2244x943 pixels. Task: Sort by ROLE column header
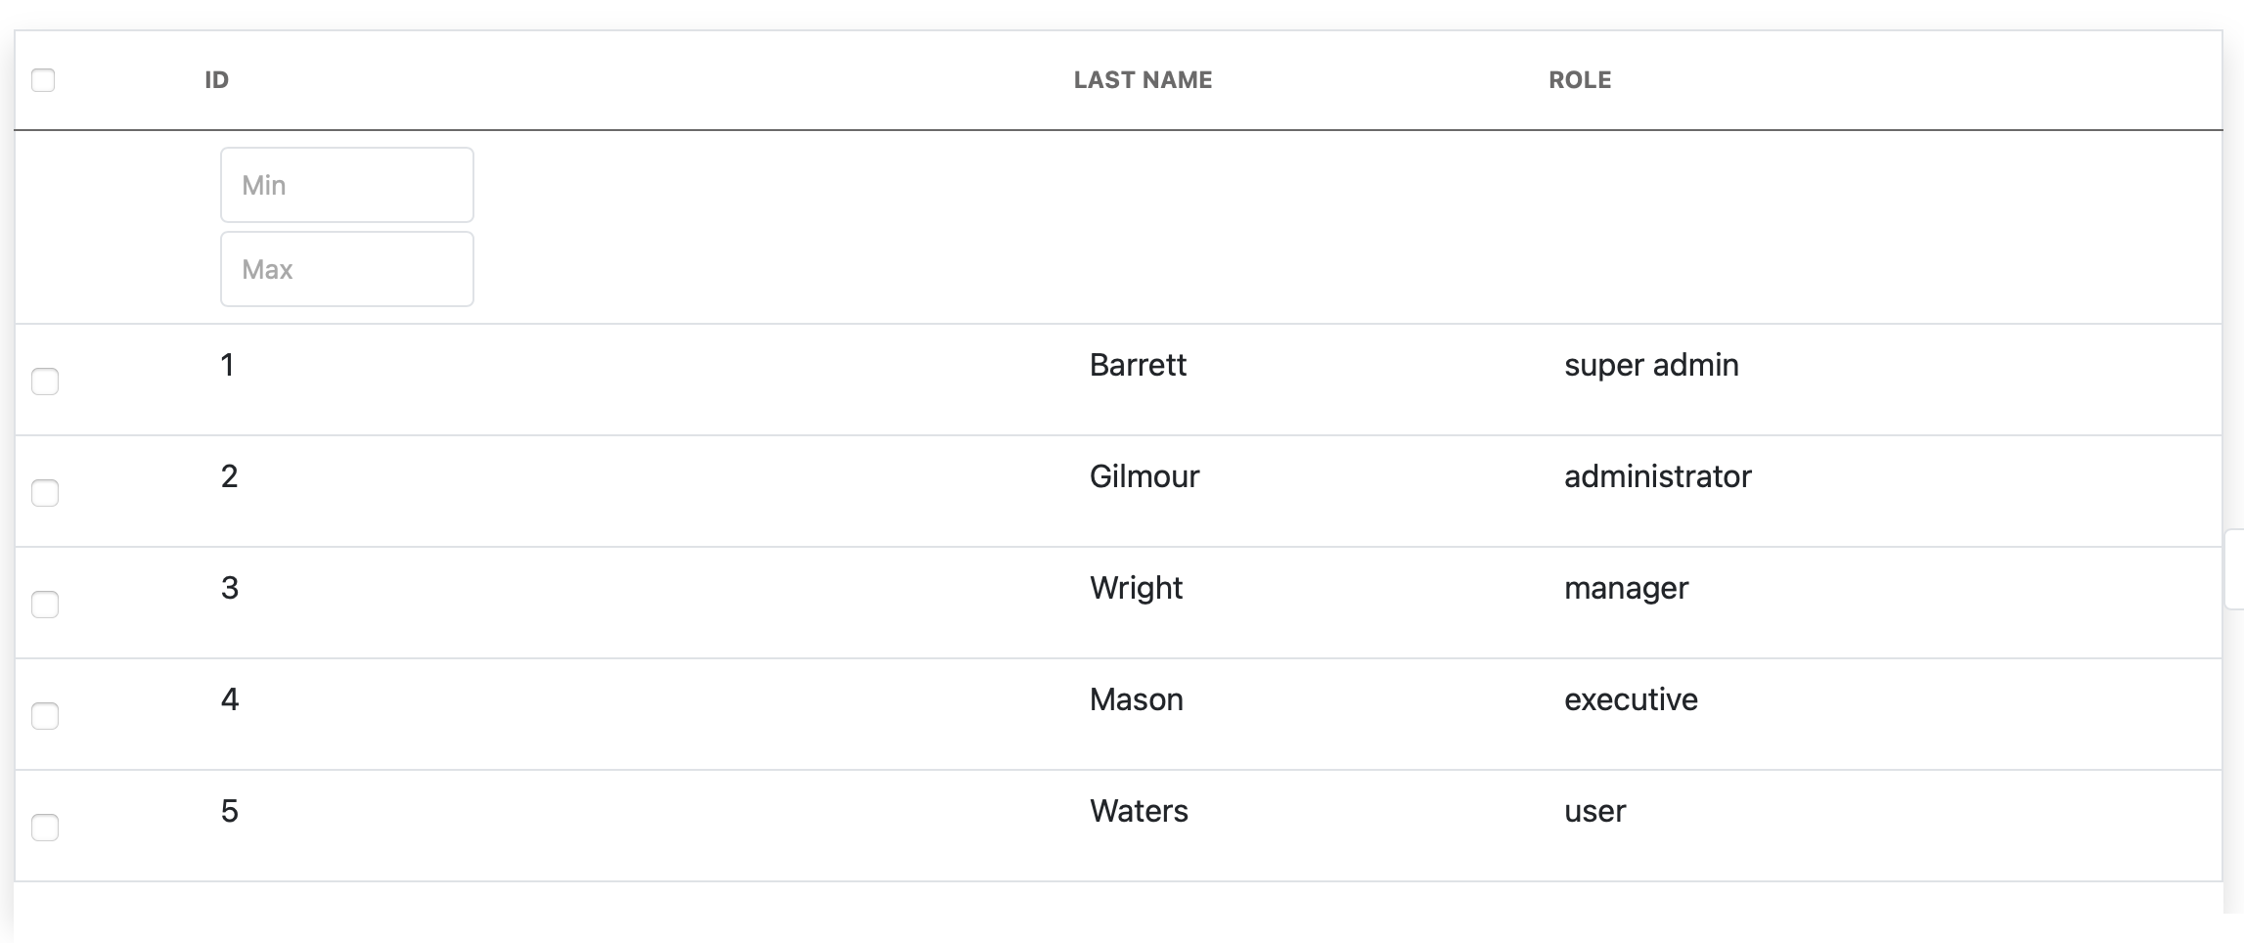click(1580, 80)
